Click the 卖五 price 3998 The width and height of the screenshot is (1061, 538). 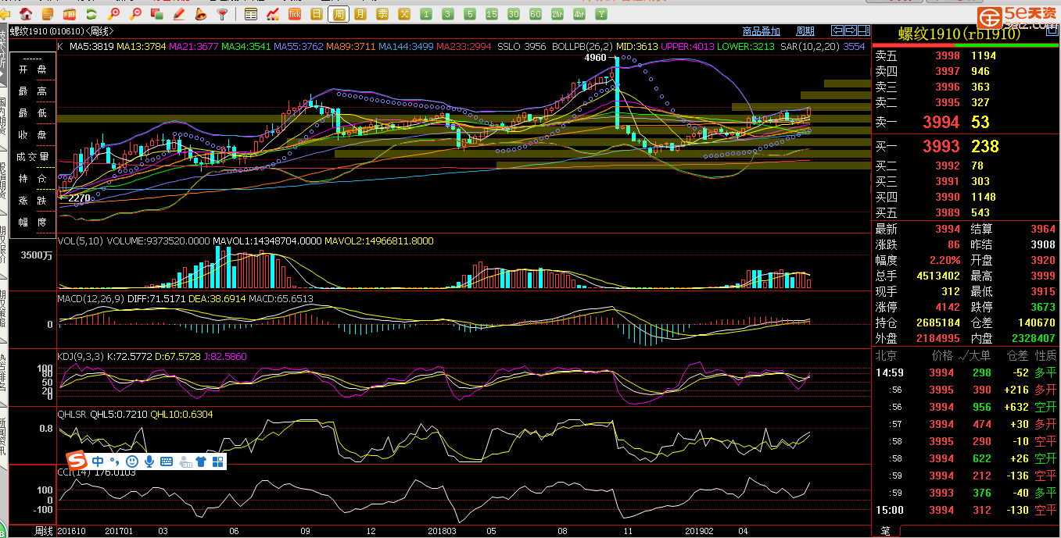pyautogui.click(x=948, y=55)
